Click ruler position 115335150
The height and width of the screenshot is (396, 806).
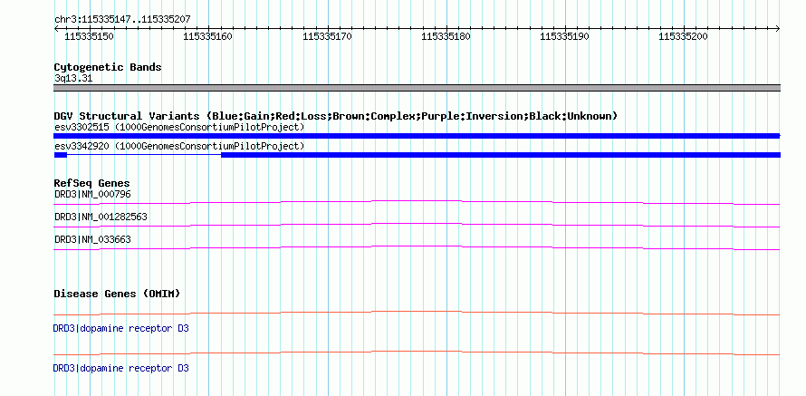click(90, 36)
